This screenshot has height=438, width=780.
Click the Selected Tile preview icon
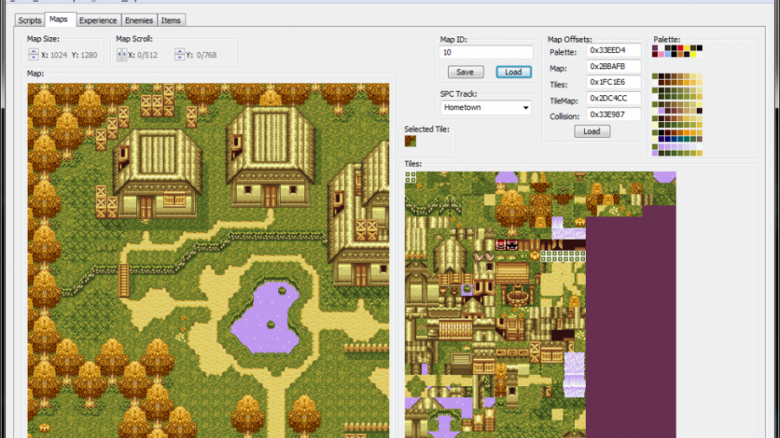tap(410, 140)
